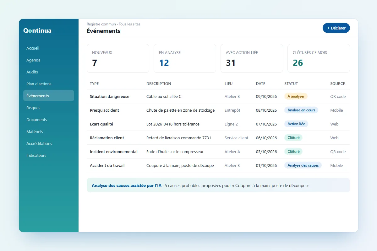Click the Entrepôt location cell
Image resolution: width=377 pixels, height=251 pixels.
[x=232, y=110]
